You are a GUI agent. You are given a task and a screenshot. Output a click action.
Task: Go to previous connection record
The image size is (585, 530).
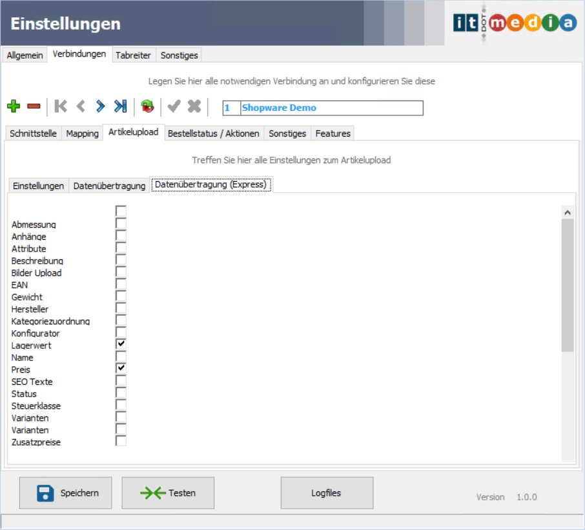pyautogui.click(x=81, y=106)
